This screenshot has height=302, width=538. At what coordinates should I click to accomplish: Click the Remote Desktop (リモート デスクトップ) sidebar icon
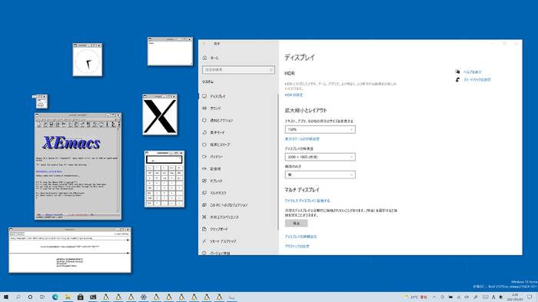point(204,241)
